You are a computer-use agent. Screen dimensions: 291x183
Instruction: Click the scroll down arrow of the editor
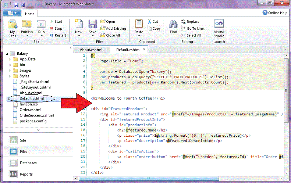[x=286, y=173]
